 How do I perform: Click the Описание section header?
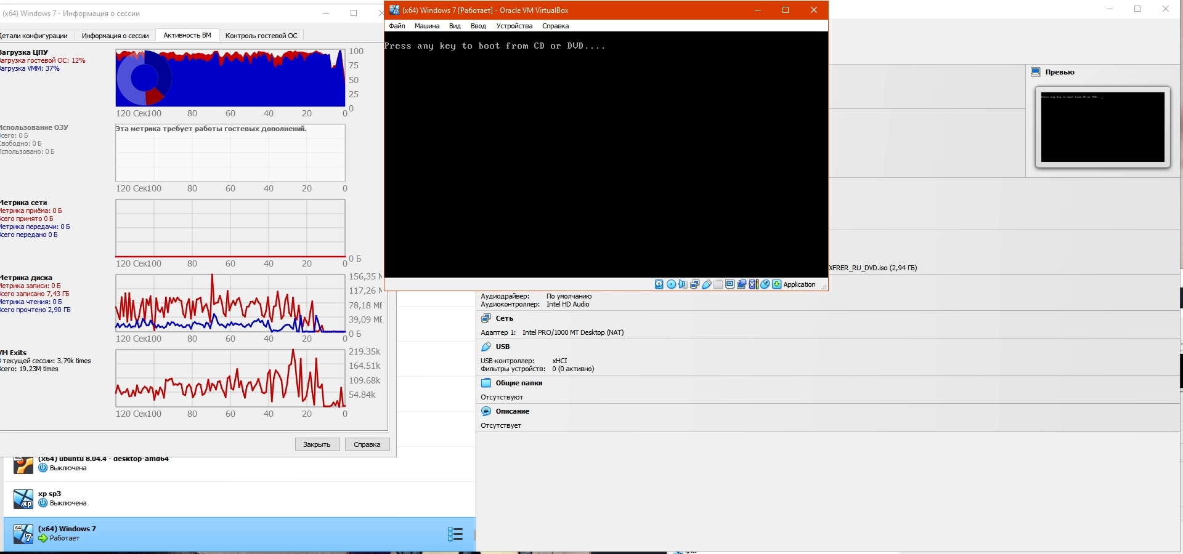click(512, 411)
